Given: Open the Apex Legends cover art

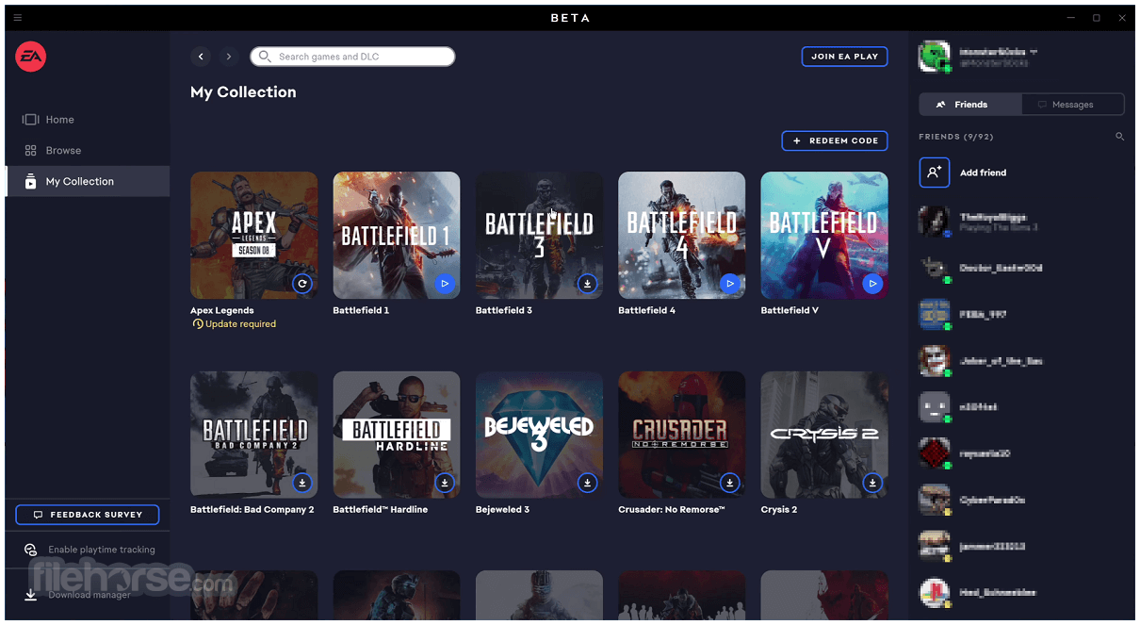Looking at the screenshot, I should (254, 235).
